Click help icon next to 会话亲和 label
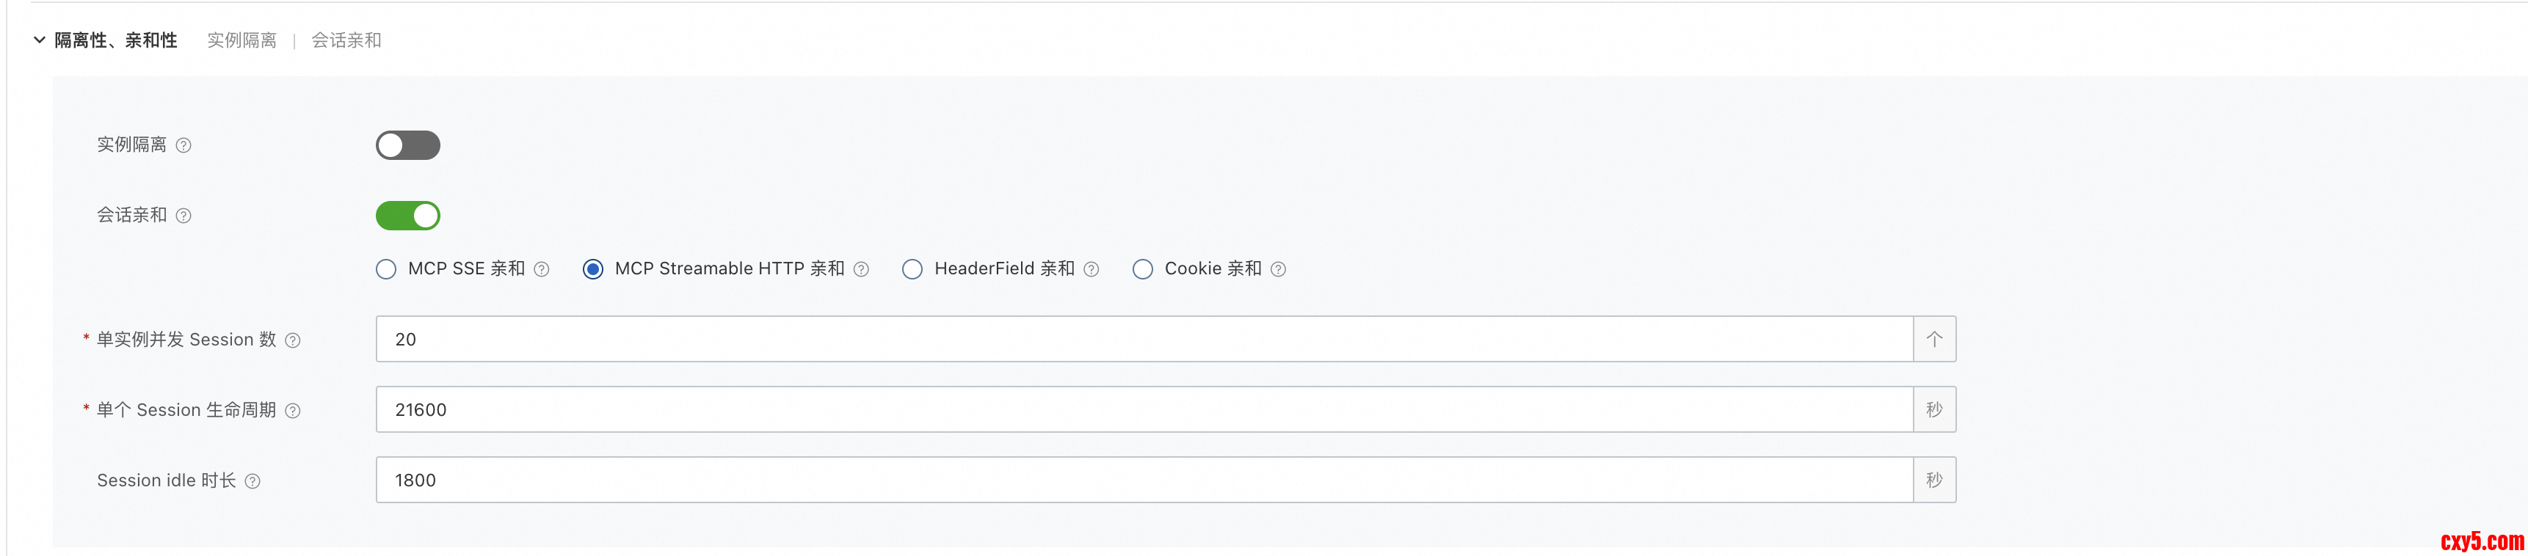Image resolution: width=2528 pixels, height=556 pixels. tap(184, 216)
